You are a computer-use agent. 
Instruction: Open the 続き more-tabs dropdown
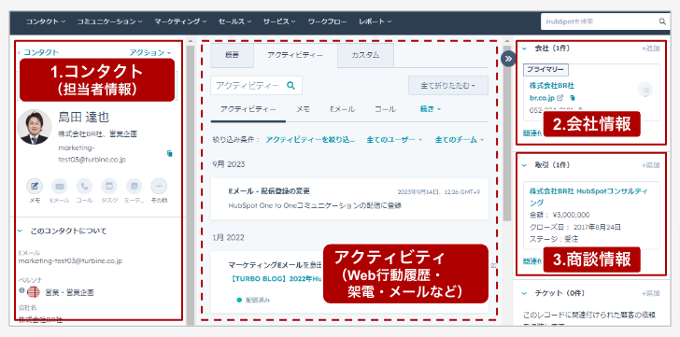430,109
